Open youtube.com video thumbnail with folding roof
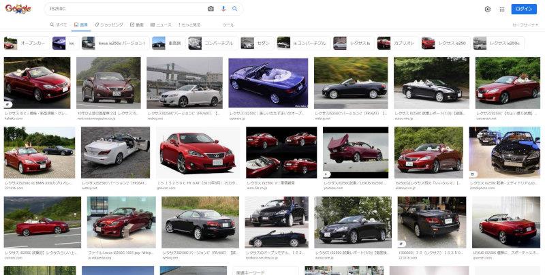Image resolution: width=545 pixels, height=275 pixels. pos(356,152)
